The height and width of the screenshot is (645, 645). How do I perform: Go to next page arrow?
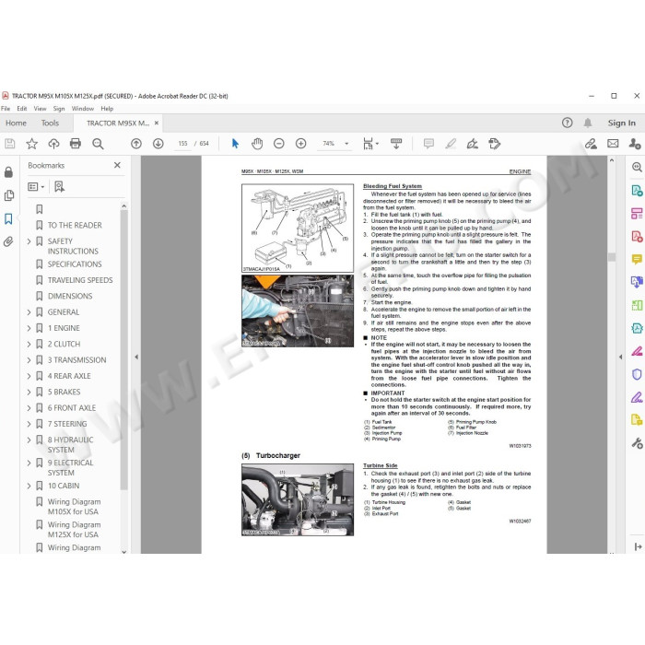tap(158, 144)
